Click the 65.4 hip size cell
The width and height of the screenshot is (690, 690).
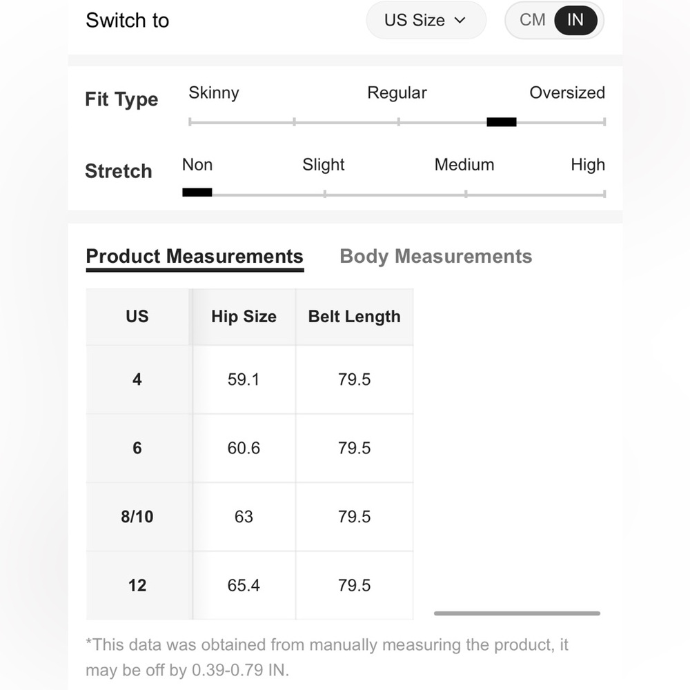(x=244, y=585)
